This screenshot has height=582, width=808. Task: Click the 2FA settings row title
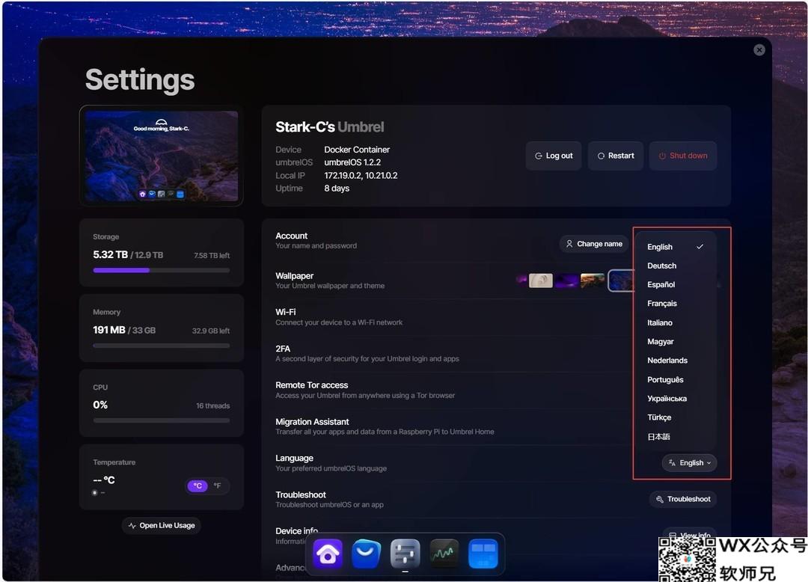pos(283,349)
